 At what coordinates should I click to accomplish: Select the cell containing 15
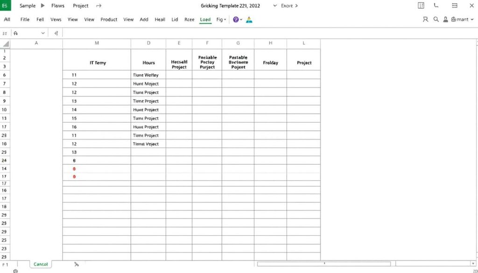97,118
